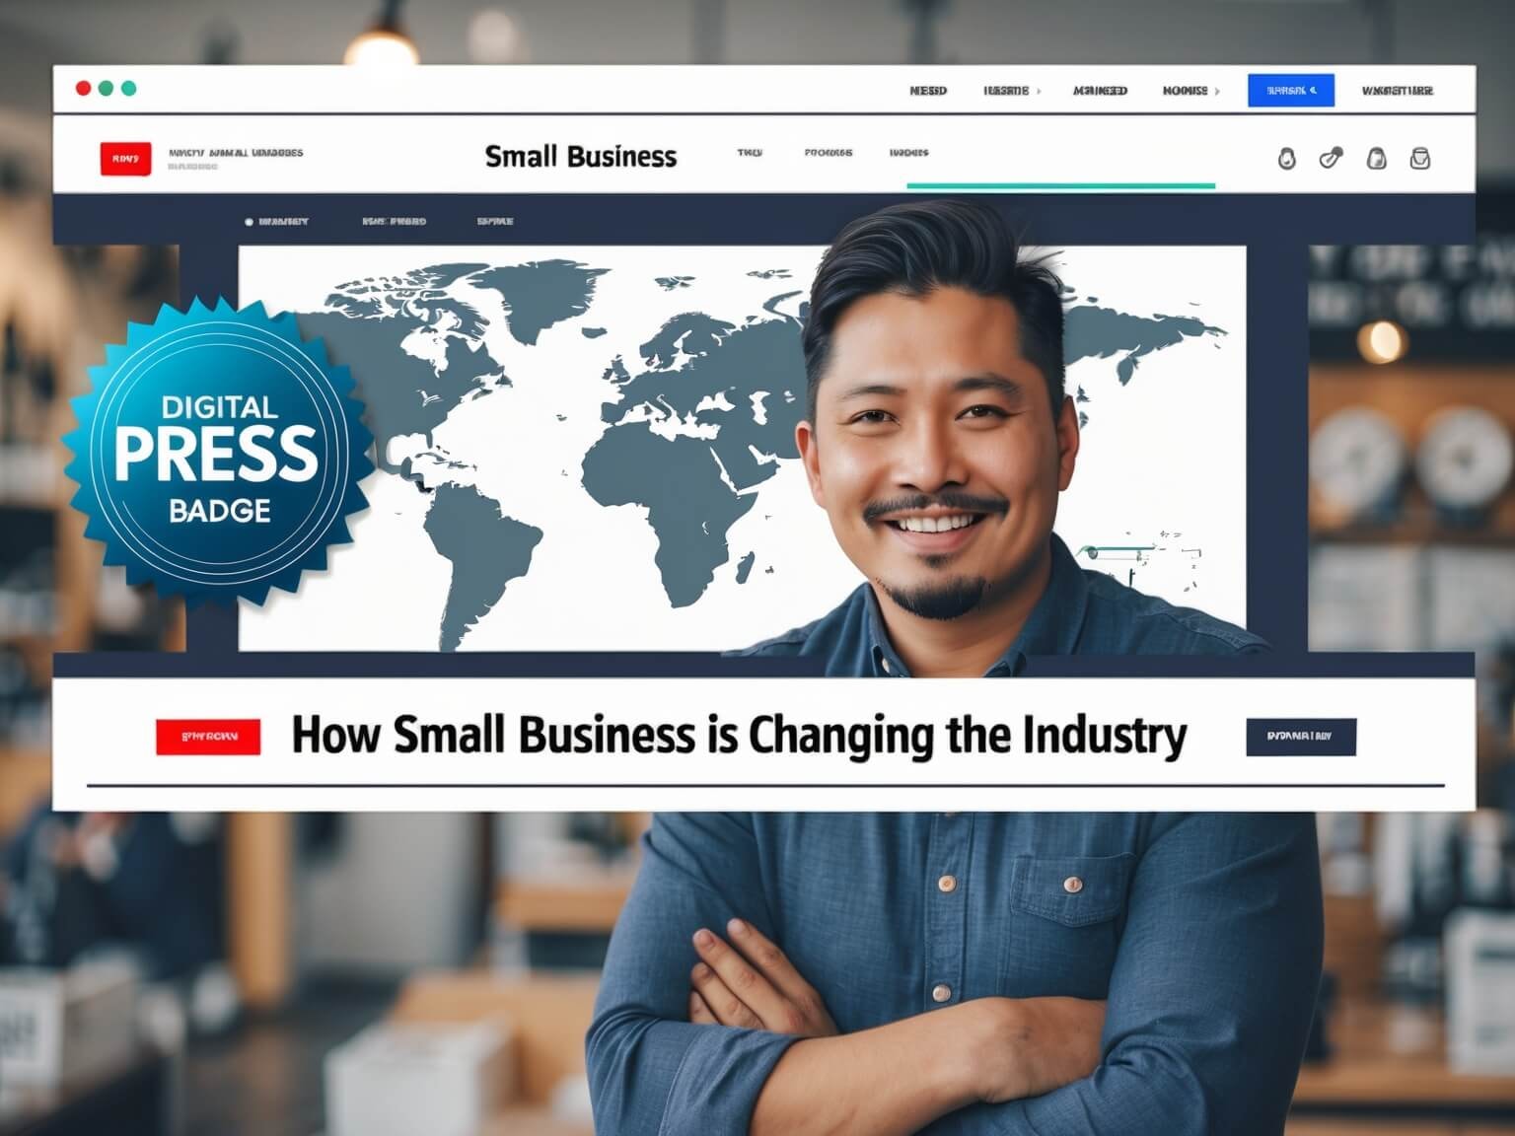Open the 'How Small Business is Changing the Industry' headline
The width and height of the screenshot is (1515, 1136).
pyautogui.click(x=739, y=736)
